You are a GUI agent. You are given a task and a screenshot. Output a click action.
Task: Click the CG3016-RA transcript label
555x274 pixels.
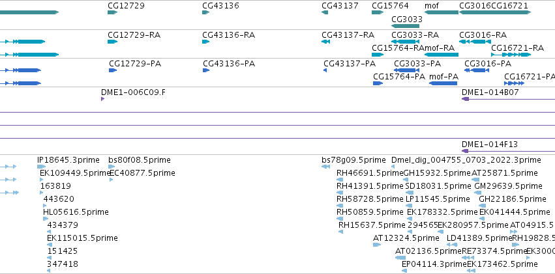click(x=483, y=35)
